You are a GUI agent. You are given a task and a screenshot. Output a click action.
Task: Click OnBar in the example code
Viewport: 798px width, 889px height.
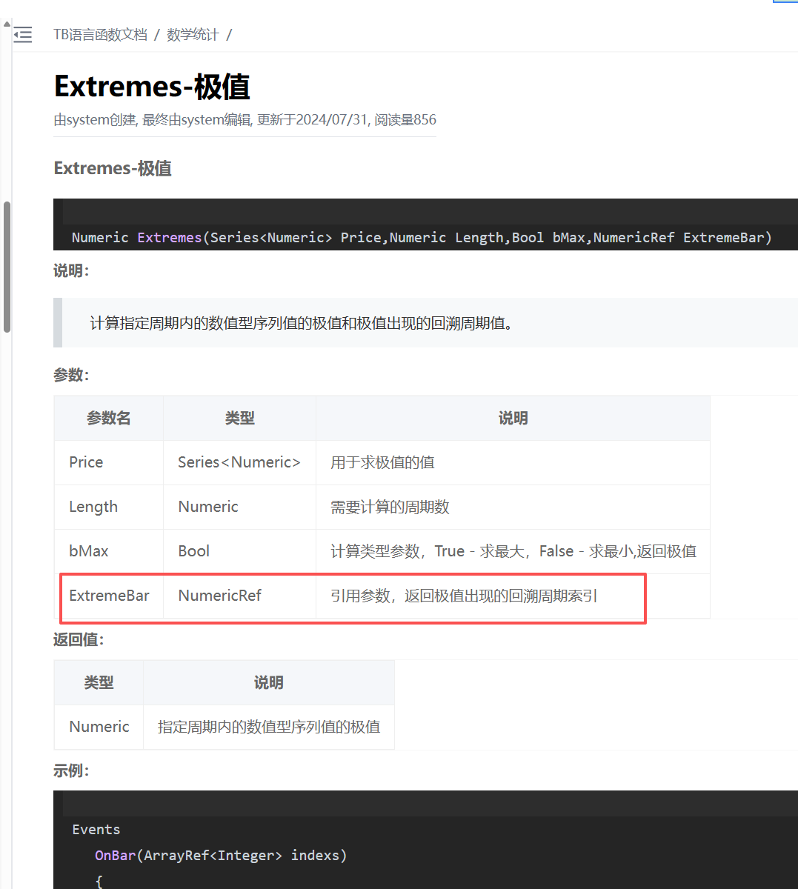115,856
